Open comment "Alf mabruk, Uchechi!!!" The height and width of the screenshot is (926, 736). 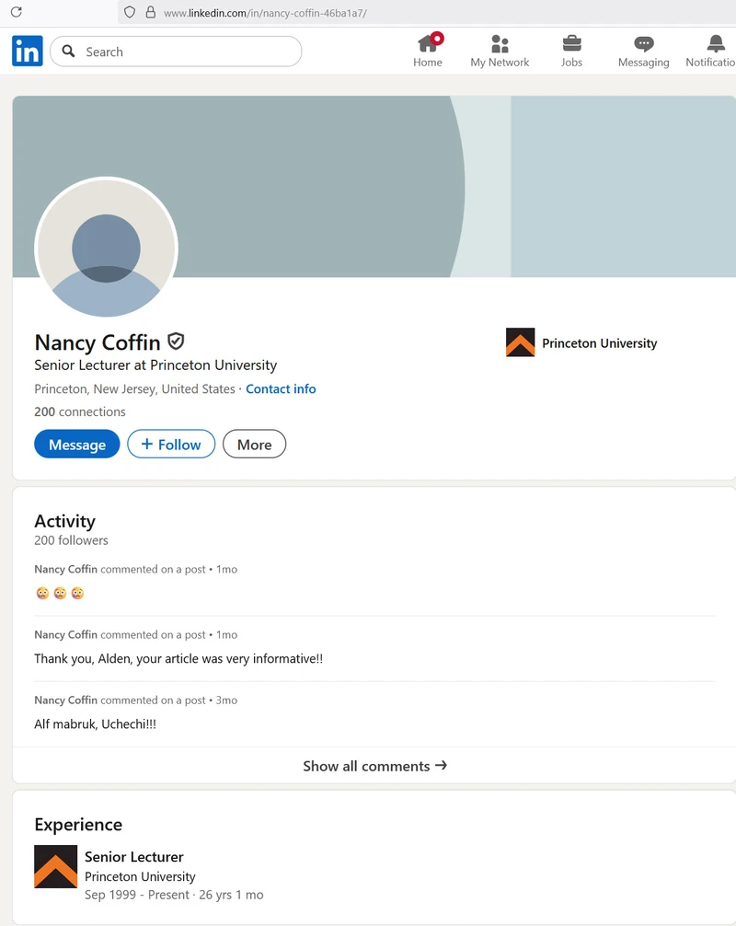[x=95, y=724]
